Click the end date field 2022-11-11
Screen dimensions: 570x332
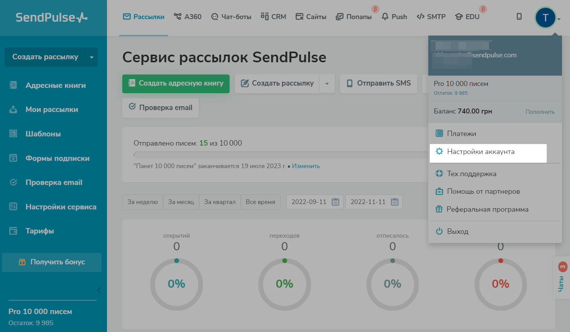pos(374,202)
